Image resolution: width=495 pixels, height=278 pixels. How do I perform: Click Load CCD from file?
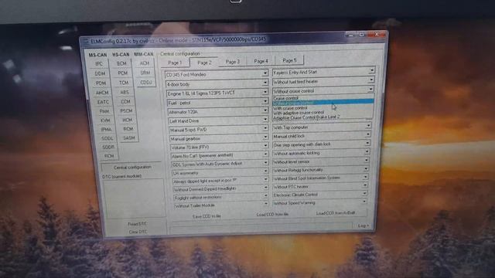coord(272,215)
